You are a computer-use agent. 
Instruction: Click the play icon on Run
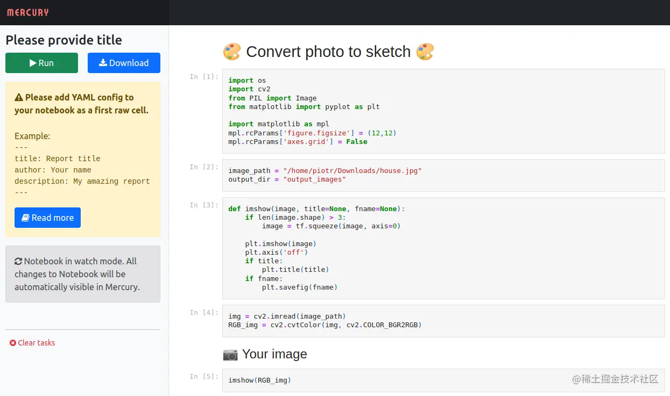pos(33,63)
